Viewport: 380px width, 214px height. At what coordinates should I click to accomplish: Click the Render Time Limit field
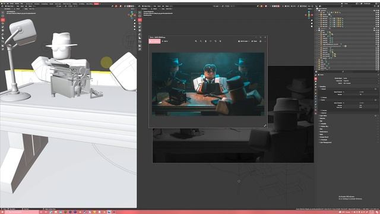[x=360, y=107]
